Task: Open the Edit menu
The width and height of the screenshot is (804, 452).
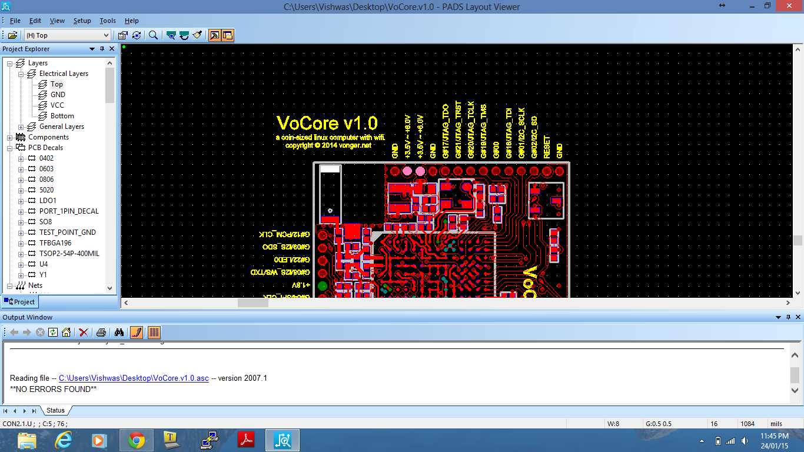Action: click(x=35, y=21)
